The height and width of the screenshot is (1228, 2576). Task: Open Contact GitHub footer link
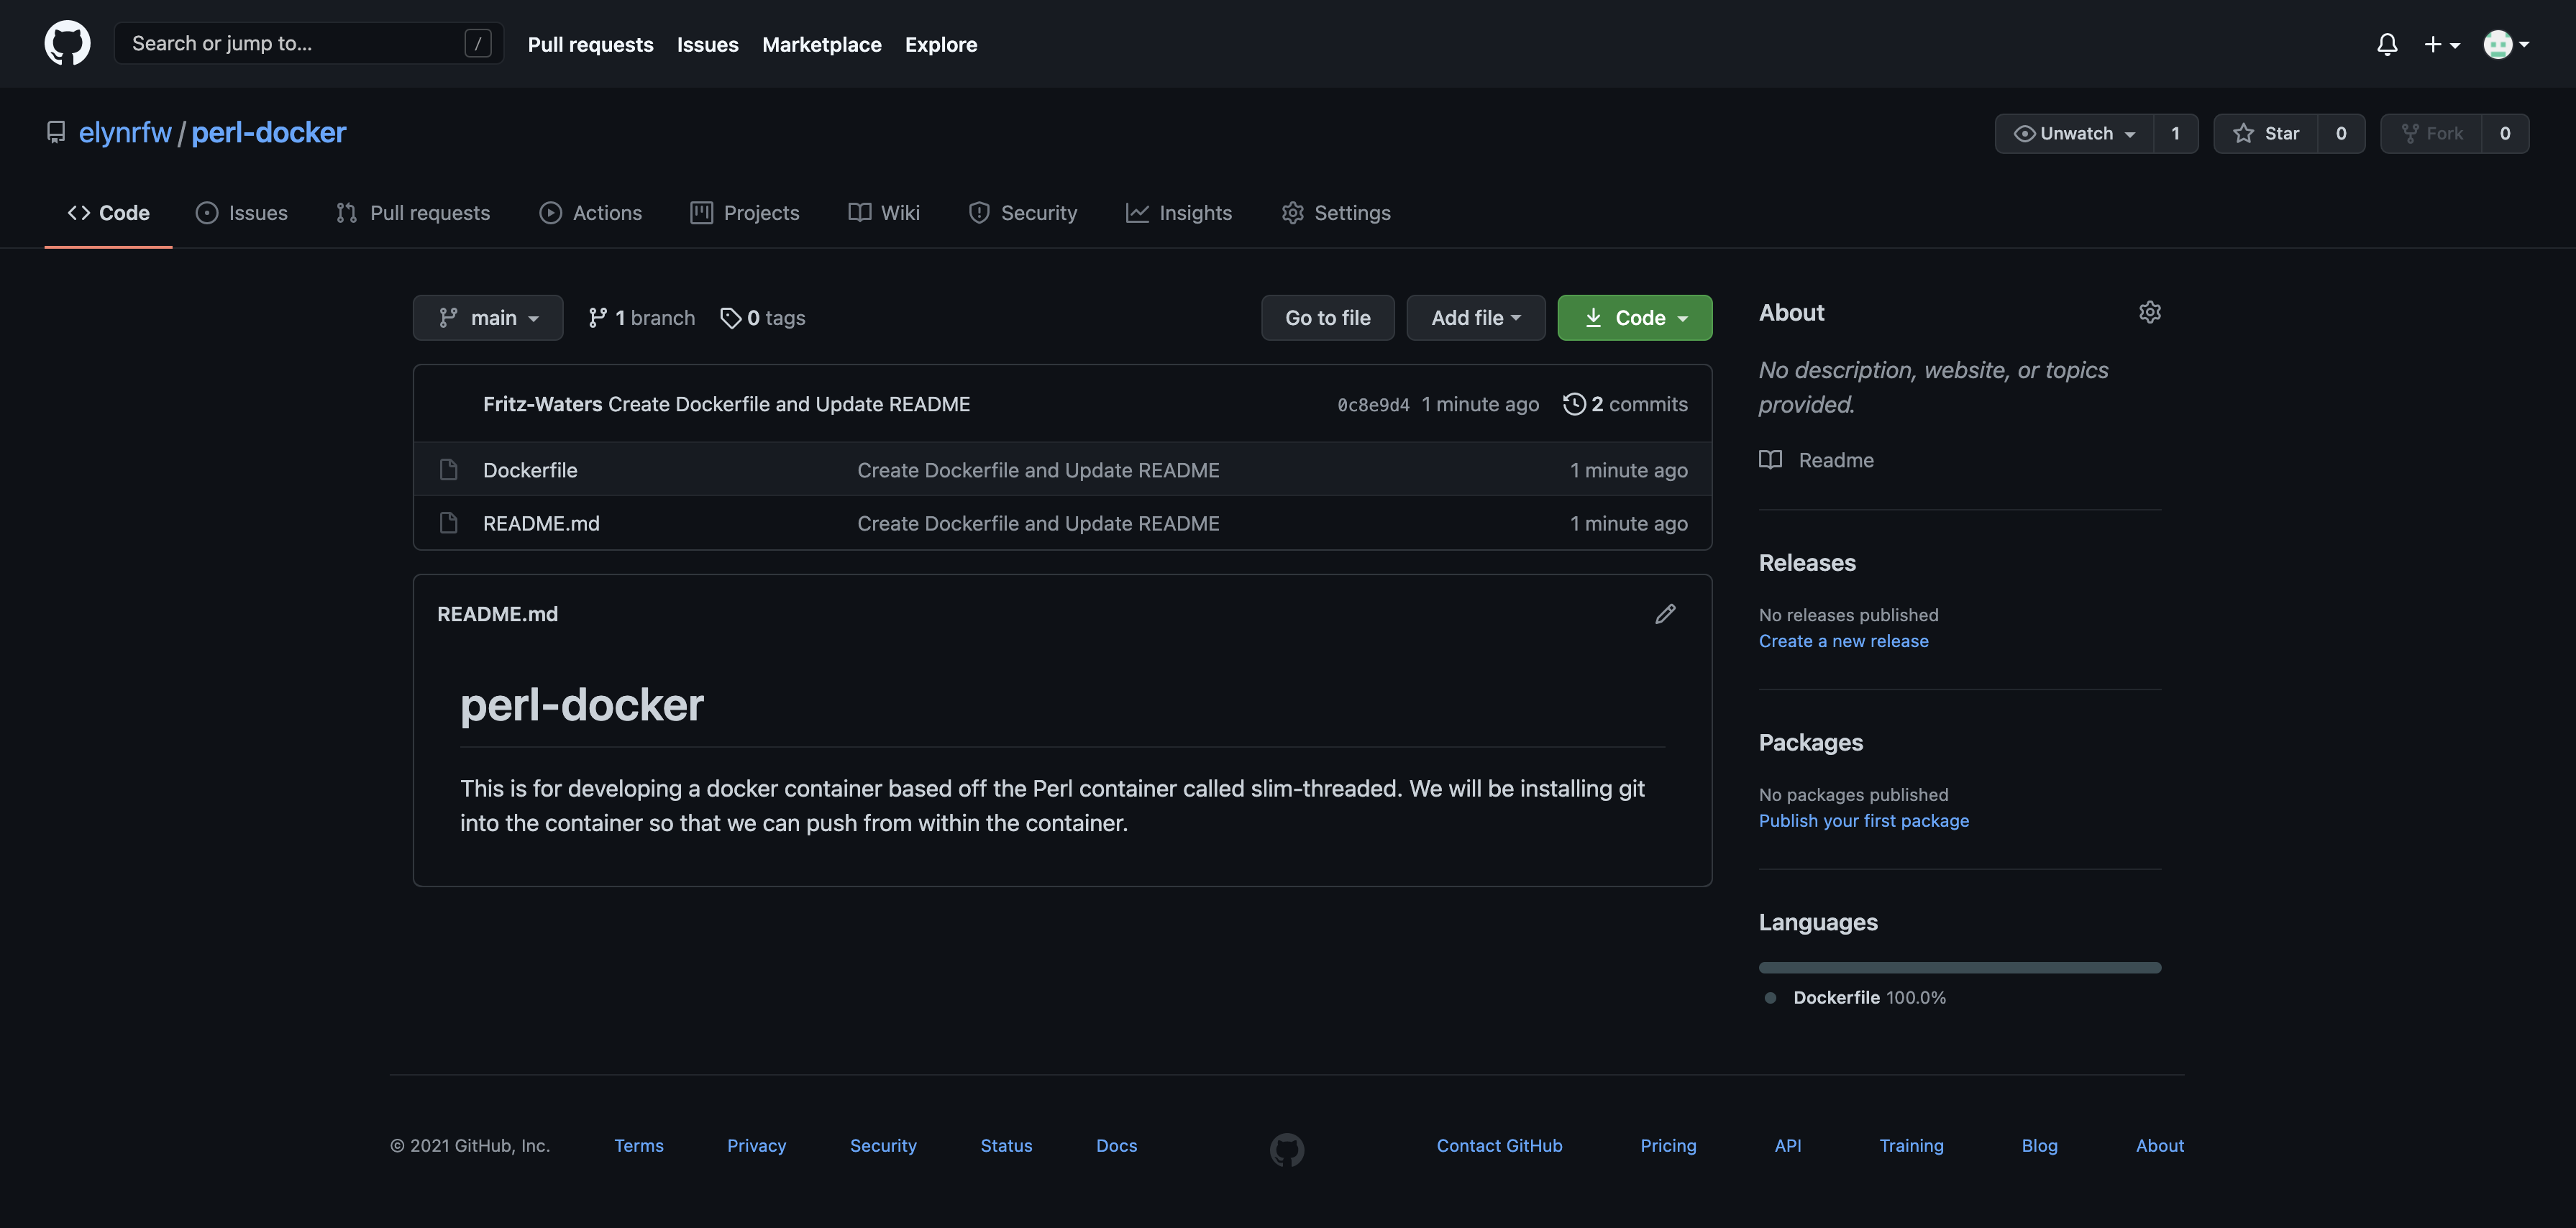(x=1499, y=1146)
